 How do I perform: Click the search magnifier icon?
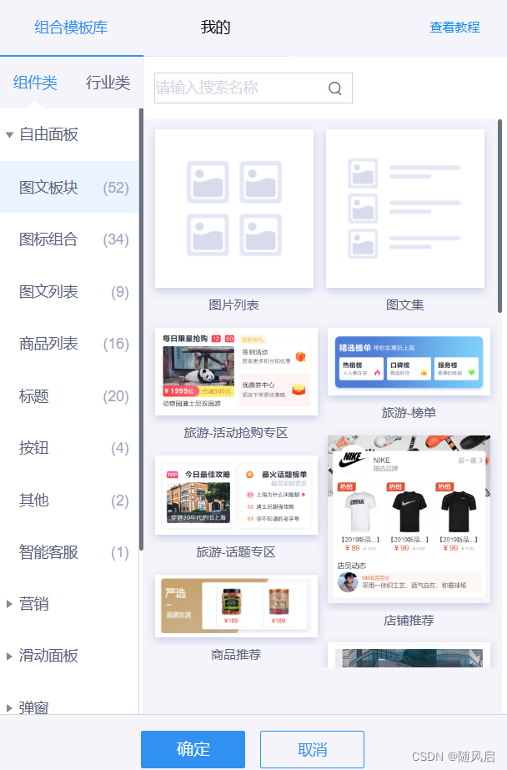click(335, 88)
